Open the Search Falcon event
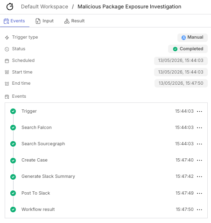Screen dimensions: 211x223 [106, 128]
